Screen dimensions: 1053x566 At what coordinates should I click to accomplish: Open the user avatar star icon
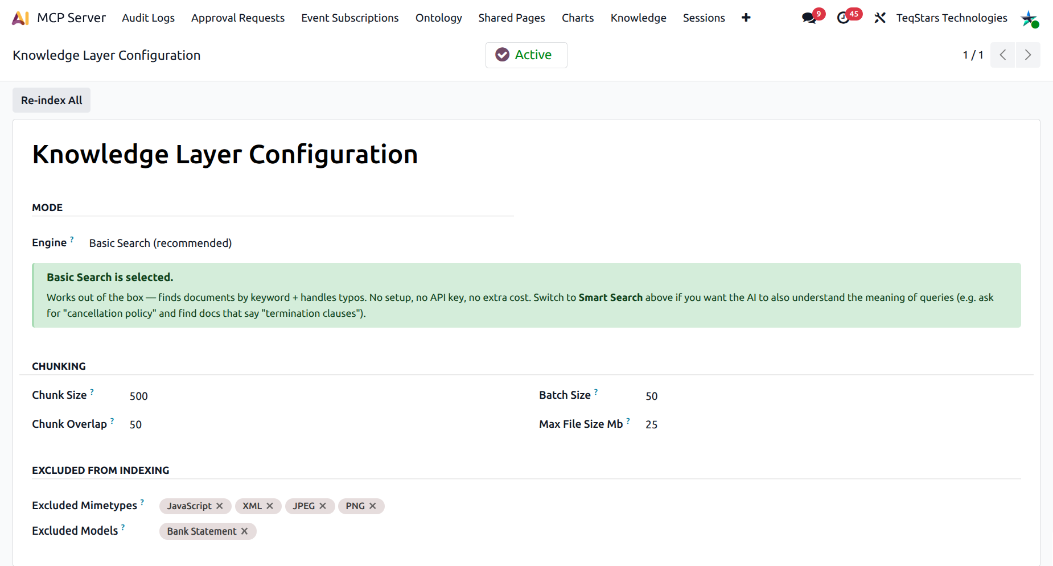point(1030,18)
